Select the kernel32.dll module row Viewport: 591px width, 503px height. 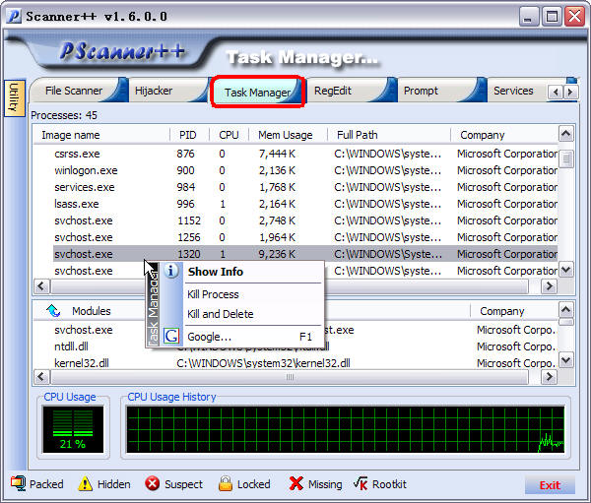295,363
